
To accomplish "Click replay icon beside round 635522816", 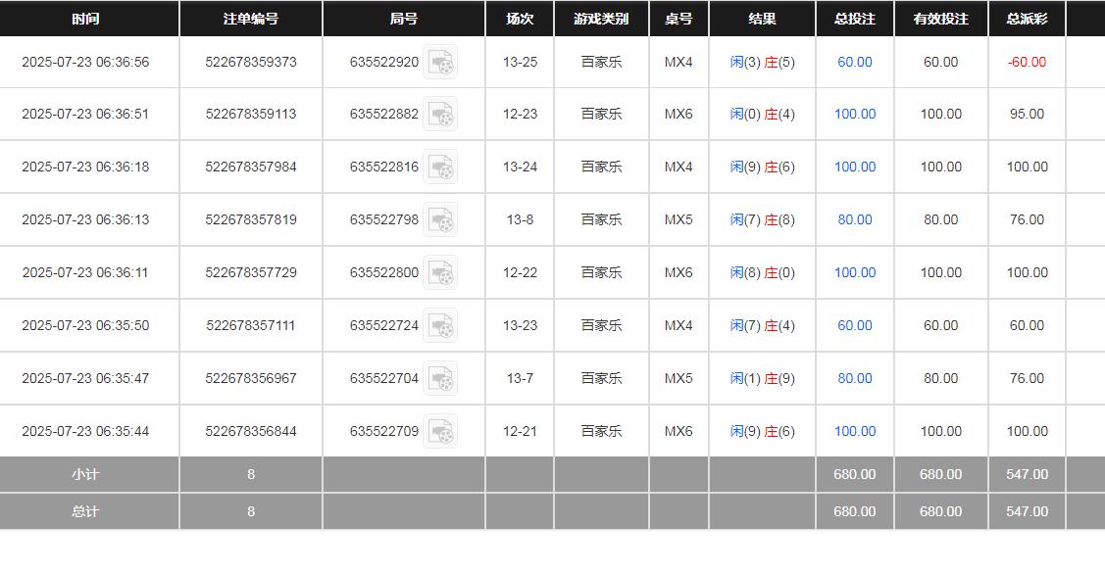I will (440, 168).
